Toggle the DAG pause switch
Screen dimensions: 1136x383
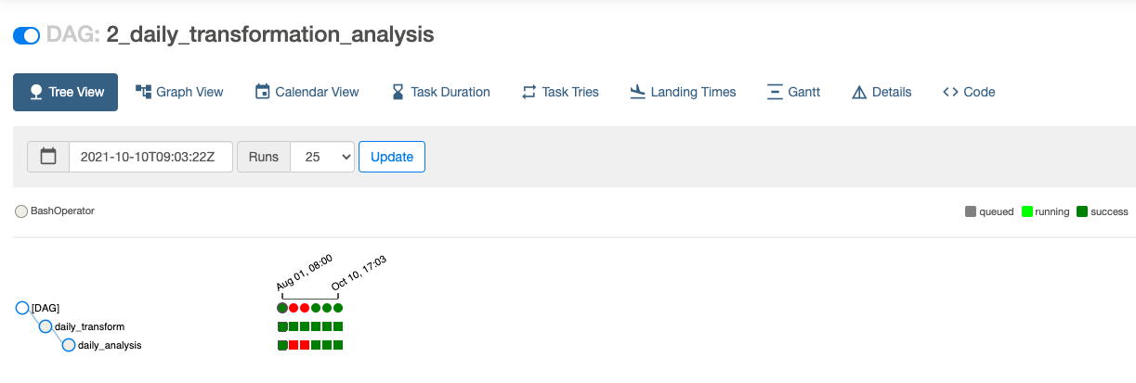coord(26,36)
